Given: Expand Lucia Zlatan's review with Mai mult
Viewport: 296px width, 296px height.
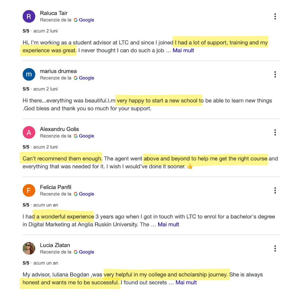Looking at the screenshot, I should (x=186, y=282).
